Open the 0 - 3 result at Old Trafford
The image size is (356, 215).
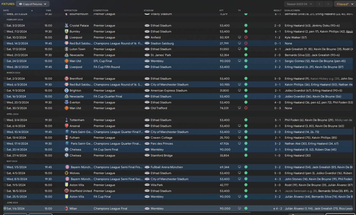(x=278, y=108)
